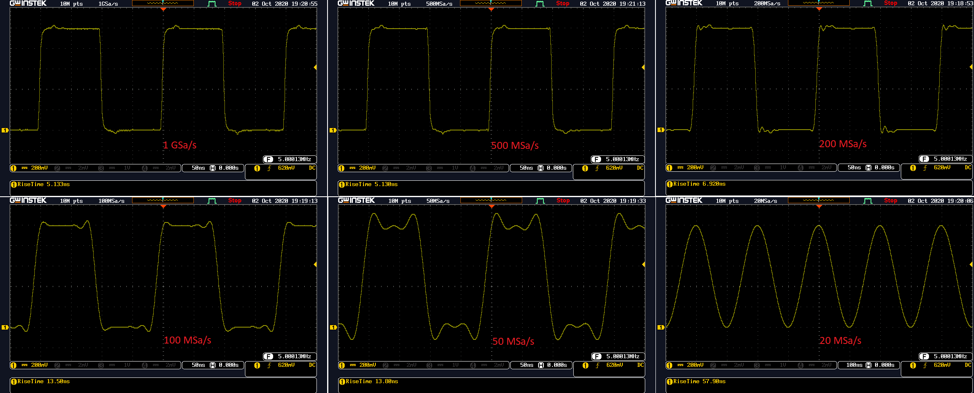Image resolution: width=974 pixels, height=393 pixels.
Task: Click the memory overview bar in the 50MSa/s panel
Action: [491, 200]
